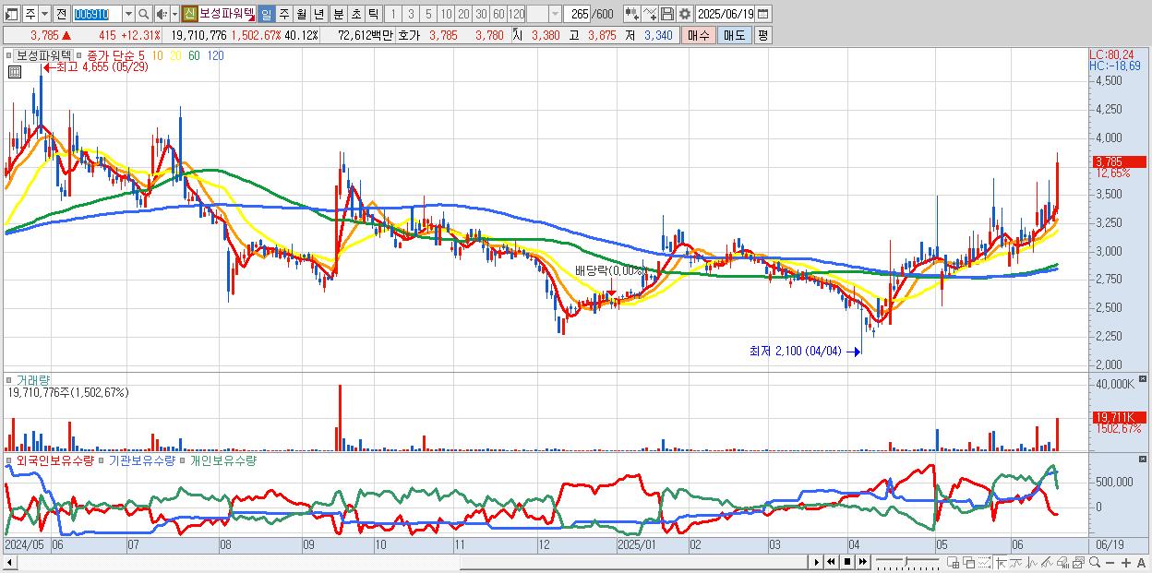Select the monthly '월' period toggle
Image resolution: width=1152 pixels, height=573 pixels.
click(302, 14)
